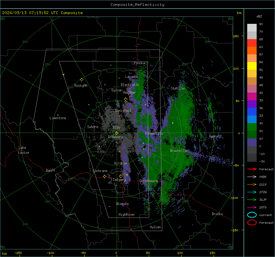Click the Composite_Reflectivity title text
This screenshot has width=275, height=257.
click(x=137, y=5)
